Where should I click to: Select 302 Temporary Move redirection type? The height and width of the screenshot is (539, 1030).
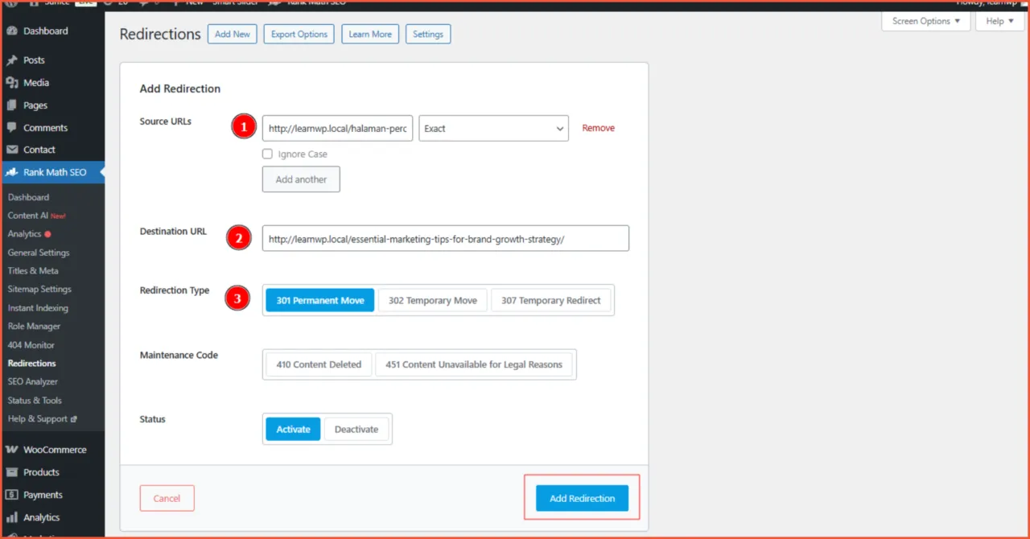click(432, 300)
